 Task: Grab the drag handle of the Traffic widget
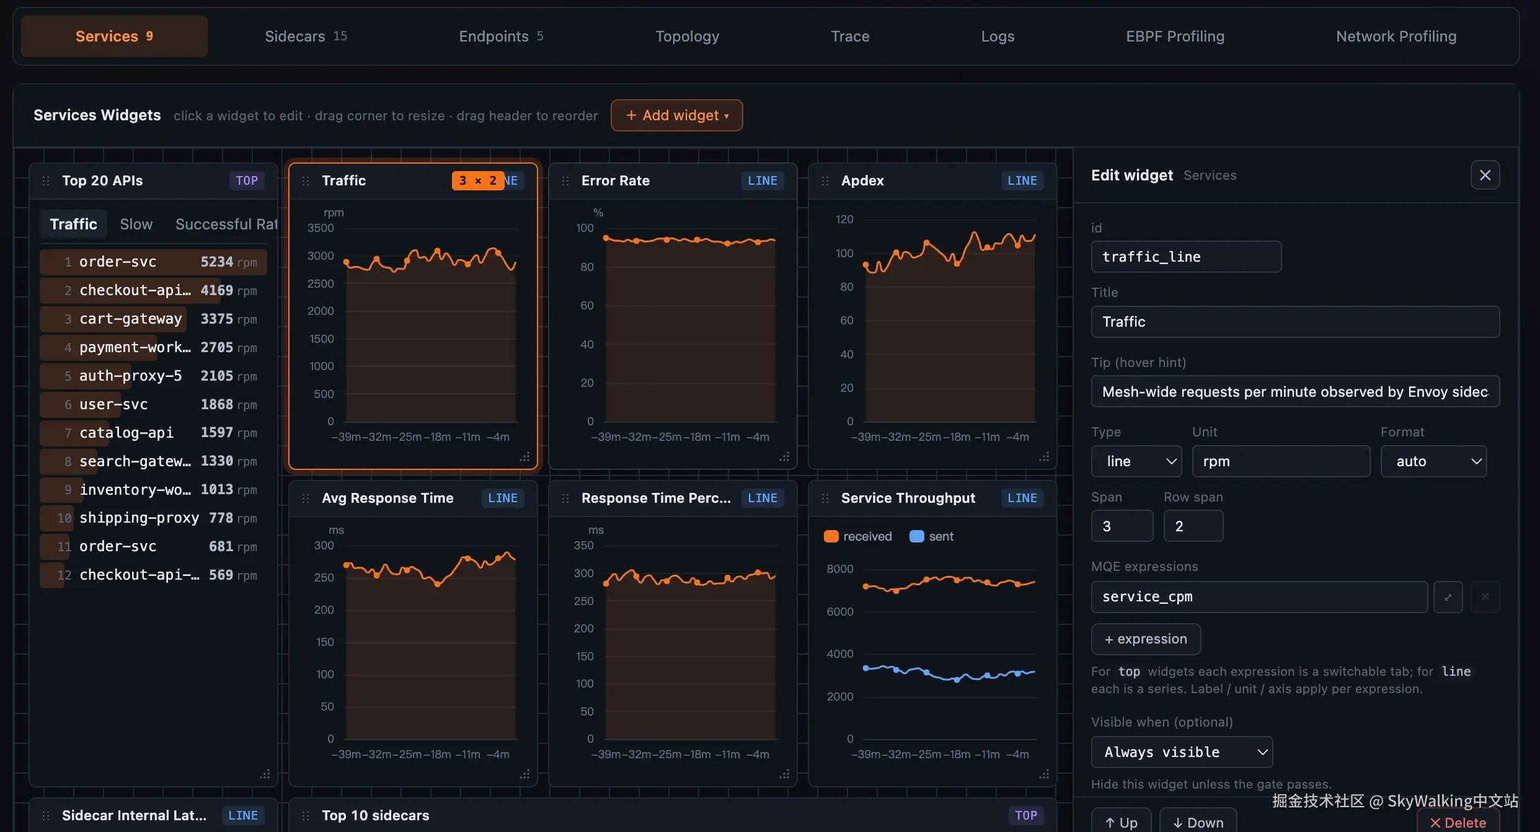tap(306, 181)
